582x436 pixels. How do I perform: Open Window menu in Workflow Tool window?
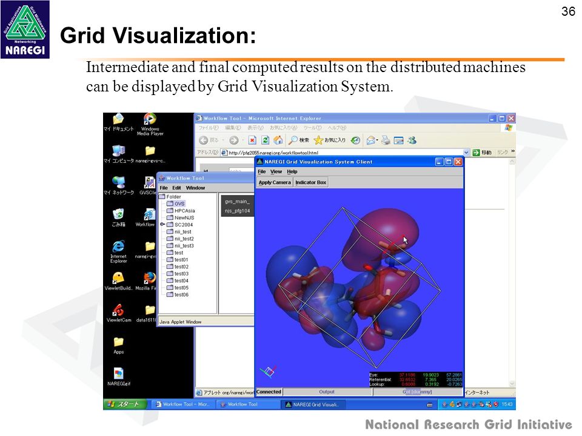tap(195, 188)
